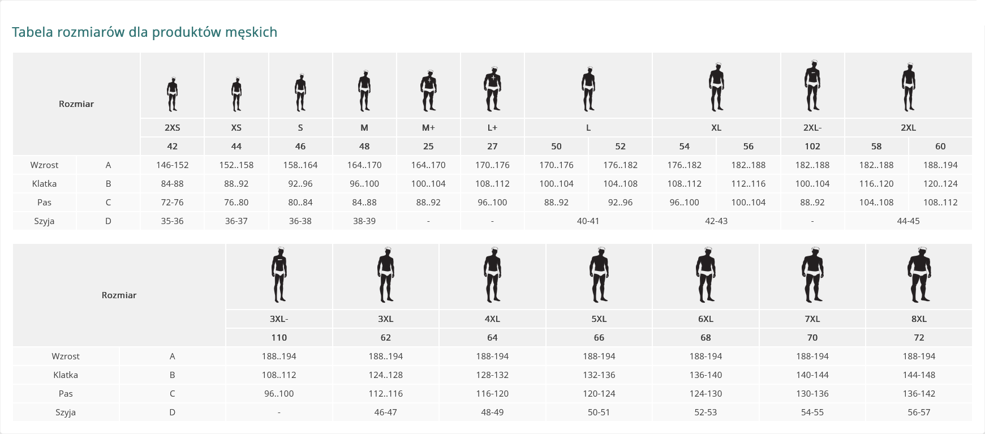Click the neck measurement cell 40-41

point(588,221)
